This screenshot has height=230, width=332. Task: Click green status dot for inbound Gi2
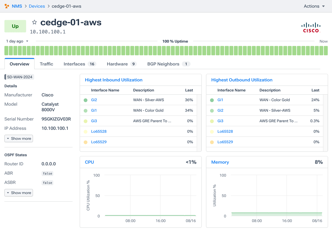click(x=86, y=100)
